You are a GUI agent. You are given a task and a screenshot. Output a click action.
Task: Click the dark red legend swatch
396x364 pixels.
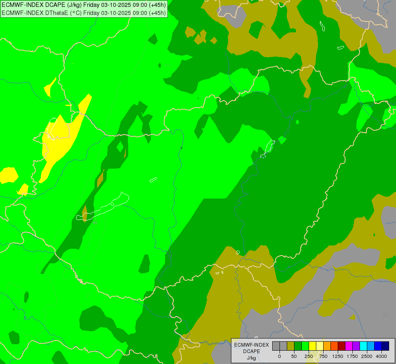[342, 346]
